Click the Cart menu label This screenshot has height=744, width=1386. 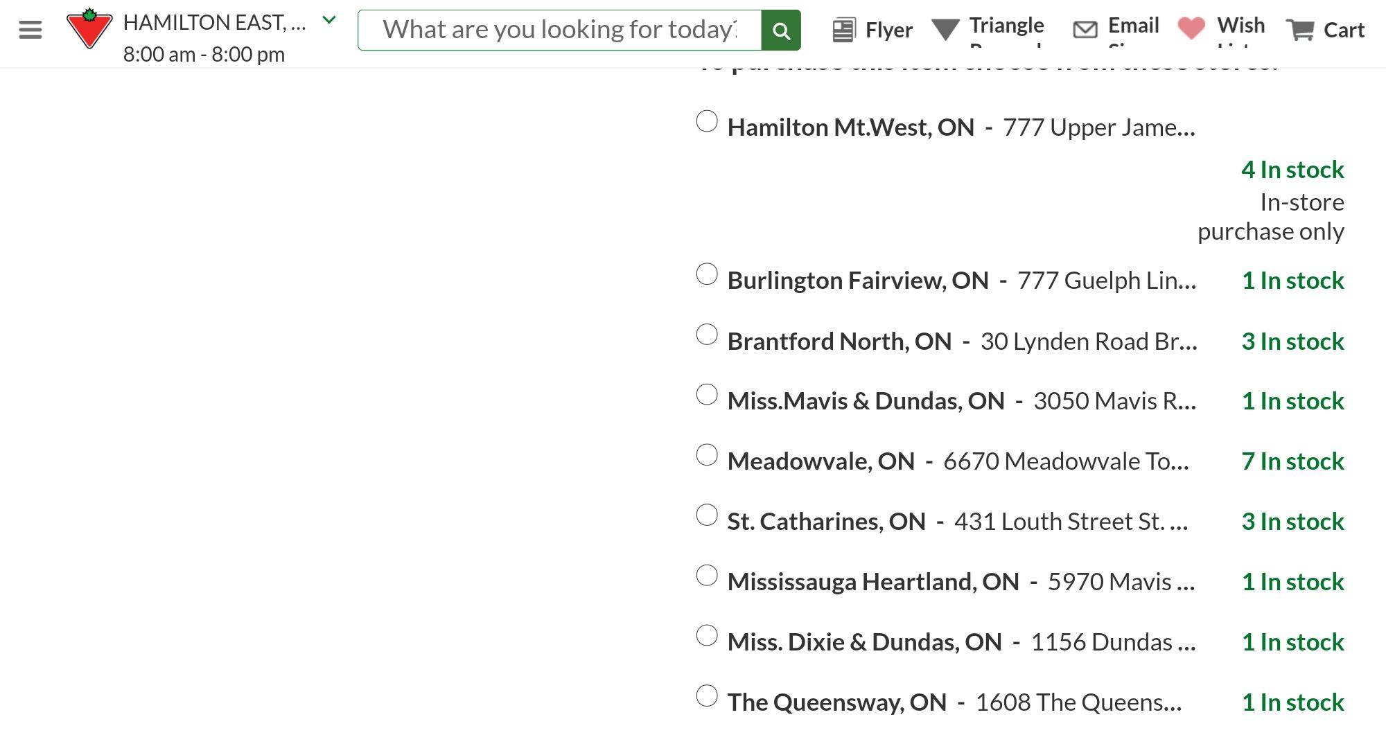(1344, 30)
